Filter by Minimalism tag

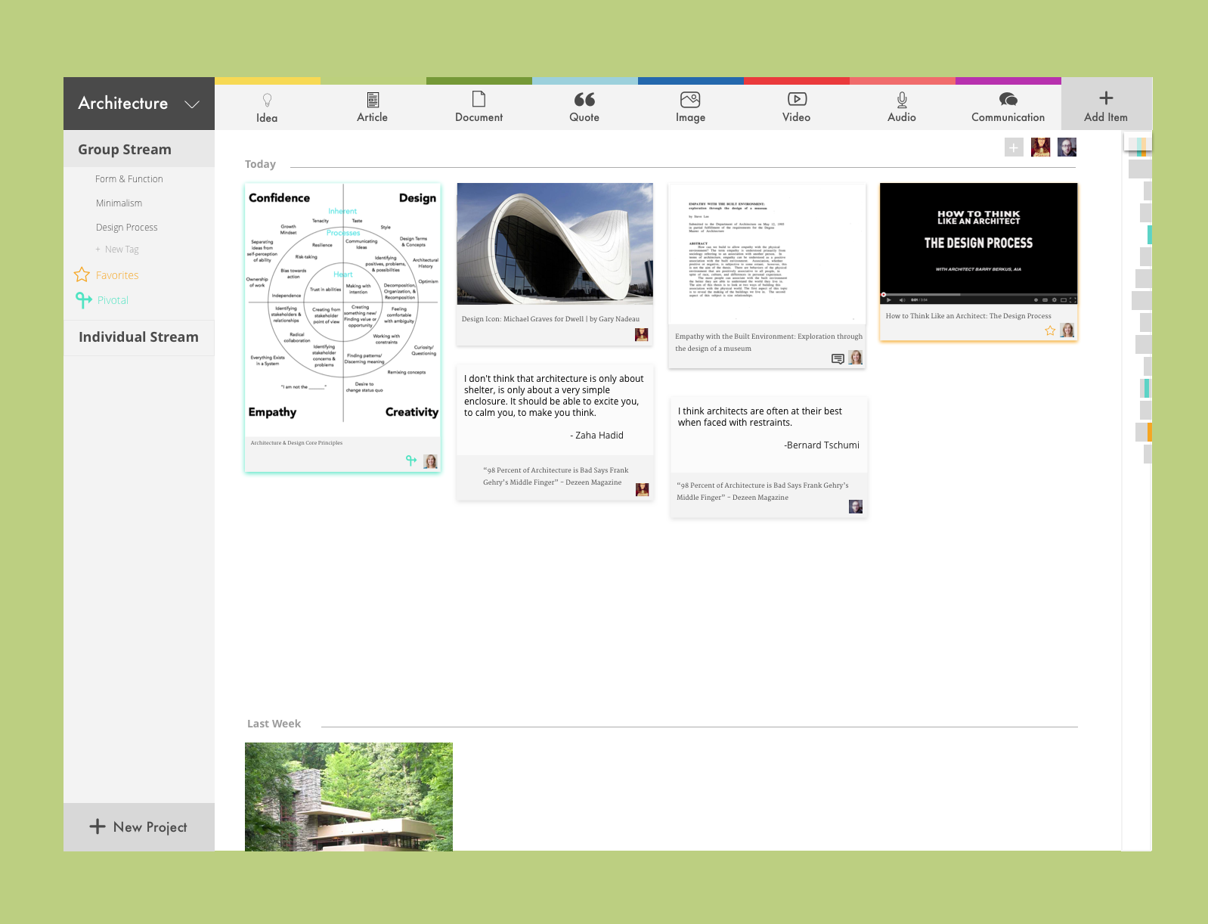119,203
